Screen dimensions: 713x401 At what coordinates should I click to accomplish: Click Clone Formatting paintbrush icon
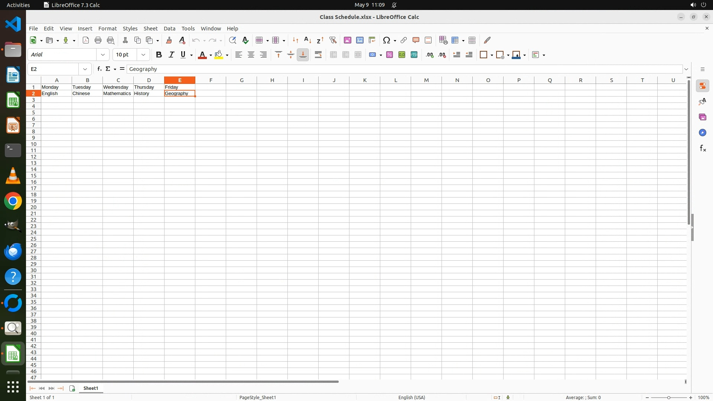click(x=169, y=40)
